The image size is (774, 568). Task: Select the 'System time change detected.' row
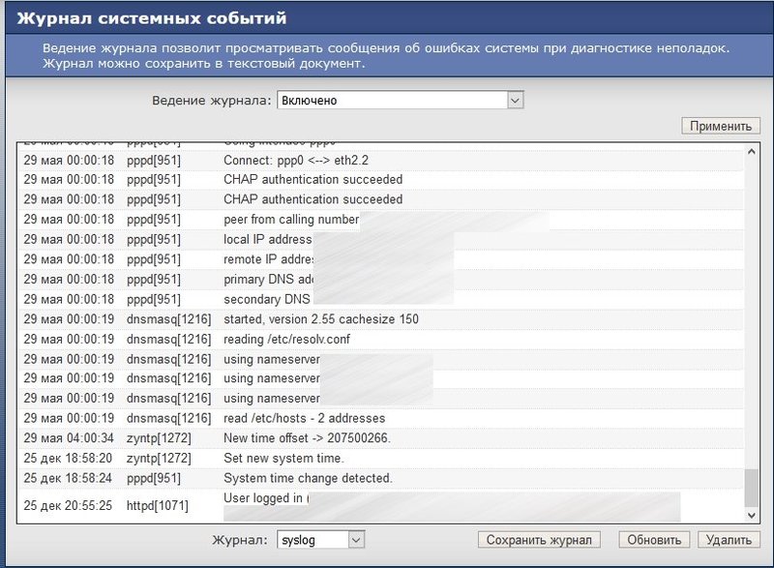[x=381, y=478]
